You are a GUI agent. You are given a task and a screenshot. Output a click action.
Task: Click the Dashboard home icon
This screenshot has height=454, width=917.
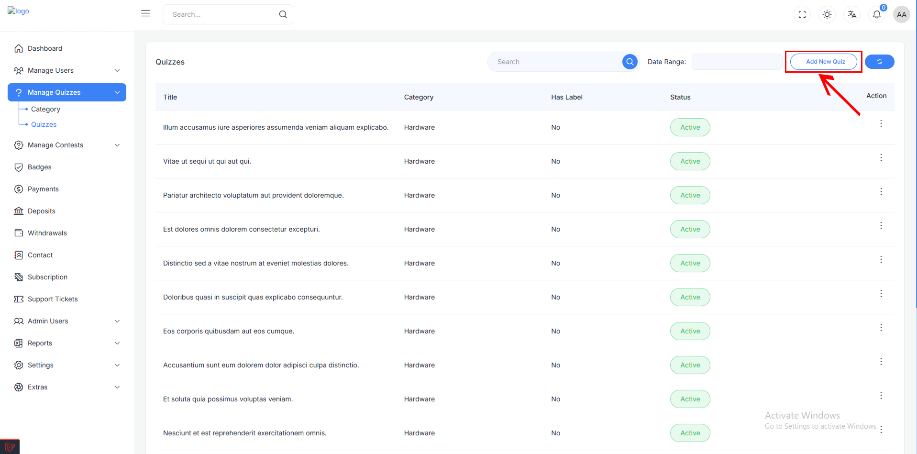tap(19, 48)
